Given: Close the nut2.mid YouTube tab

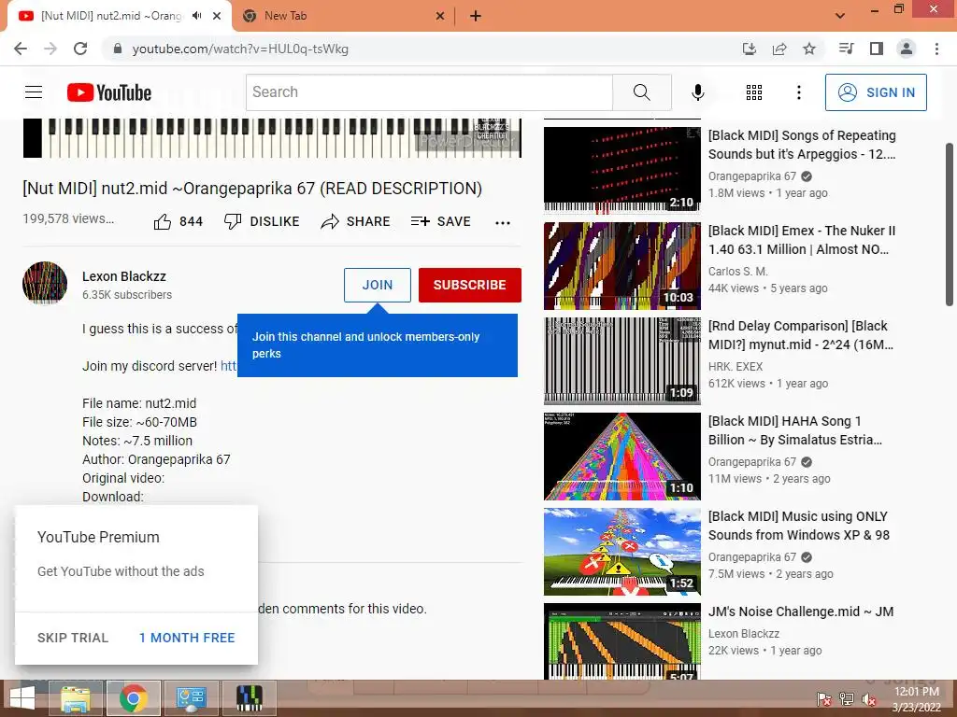Looking at the screenshot, I should click(x=217, y=16).
